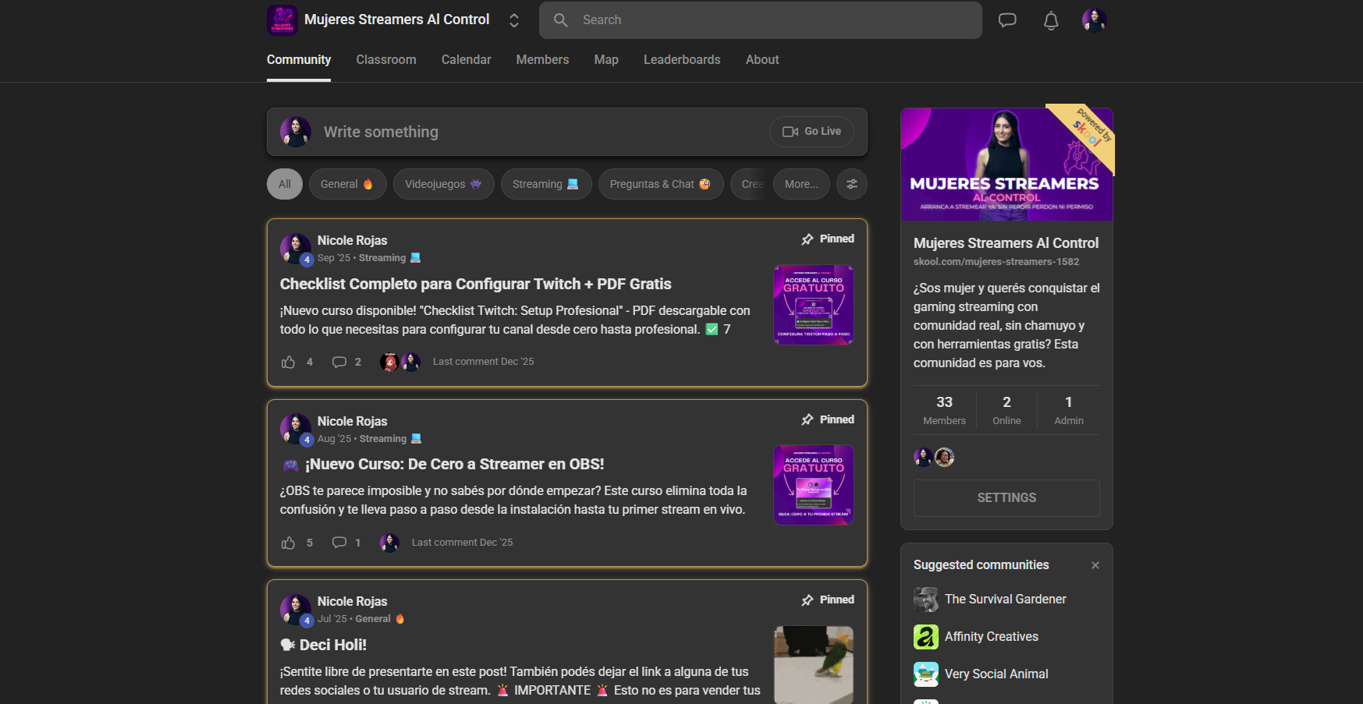The image size is (1363, 704).
Task: Open the Leaderboards tab
Action: pos(682,60)
